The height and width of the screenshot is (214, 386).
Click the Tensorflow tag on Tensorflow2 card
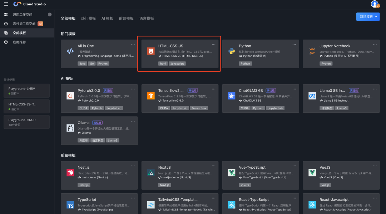click(199, 108)
